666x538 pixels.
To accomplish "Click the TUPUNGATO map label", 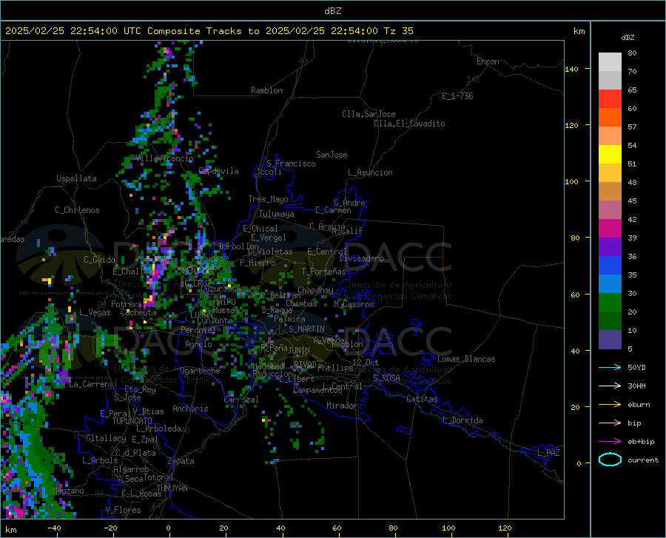I will tap(132, 421).
